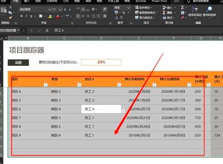The width and height of the screenshot is (223, 164).
Task: Open Find and Select (查找和选择)
Action: [209, 12]
